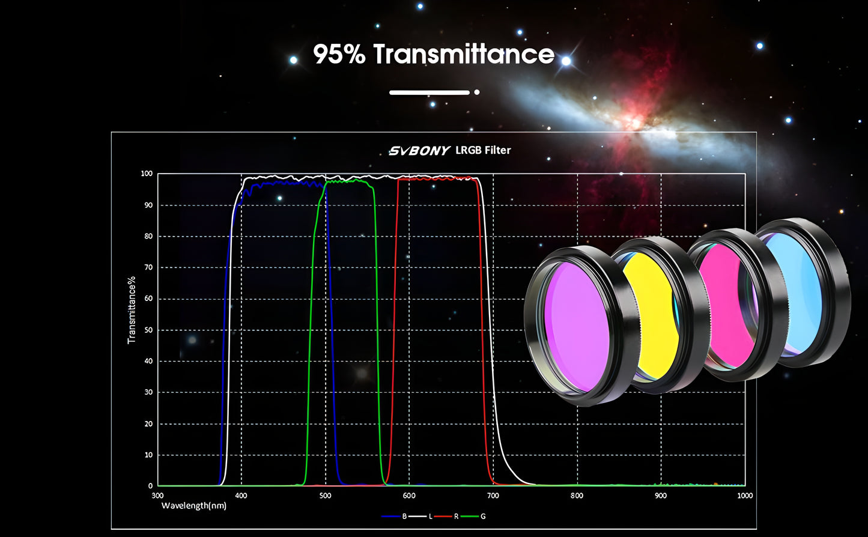Image resolution: width=868 pixels, height=537 pixels.
Task: Click the Transmittance% vertical axis label
Action: coord(132,310)
